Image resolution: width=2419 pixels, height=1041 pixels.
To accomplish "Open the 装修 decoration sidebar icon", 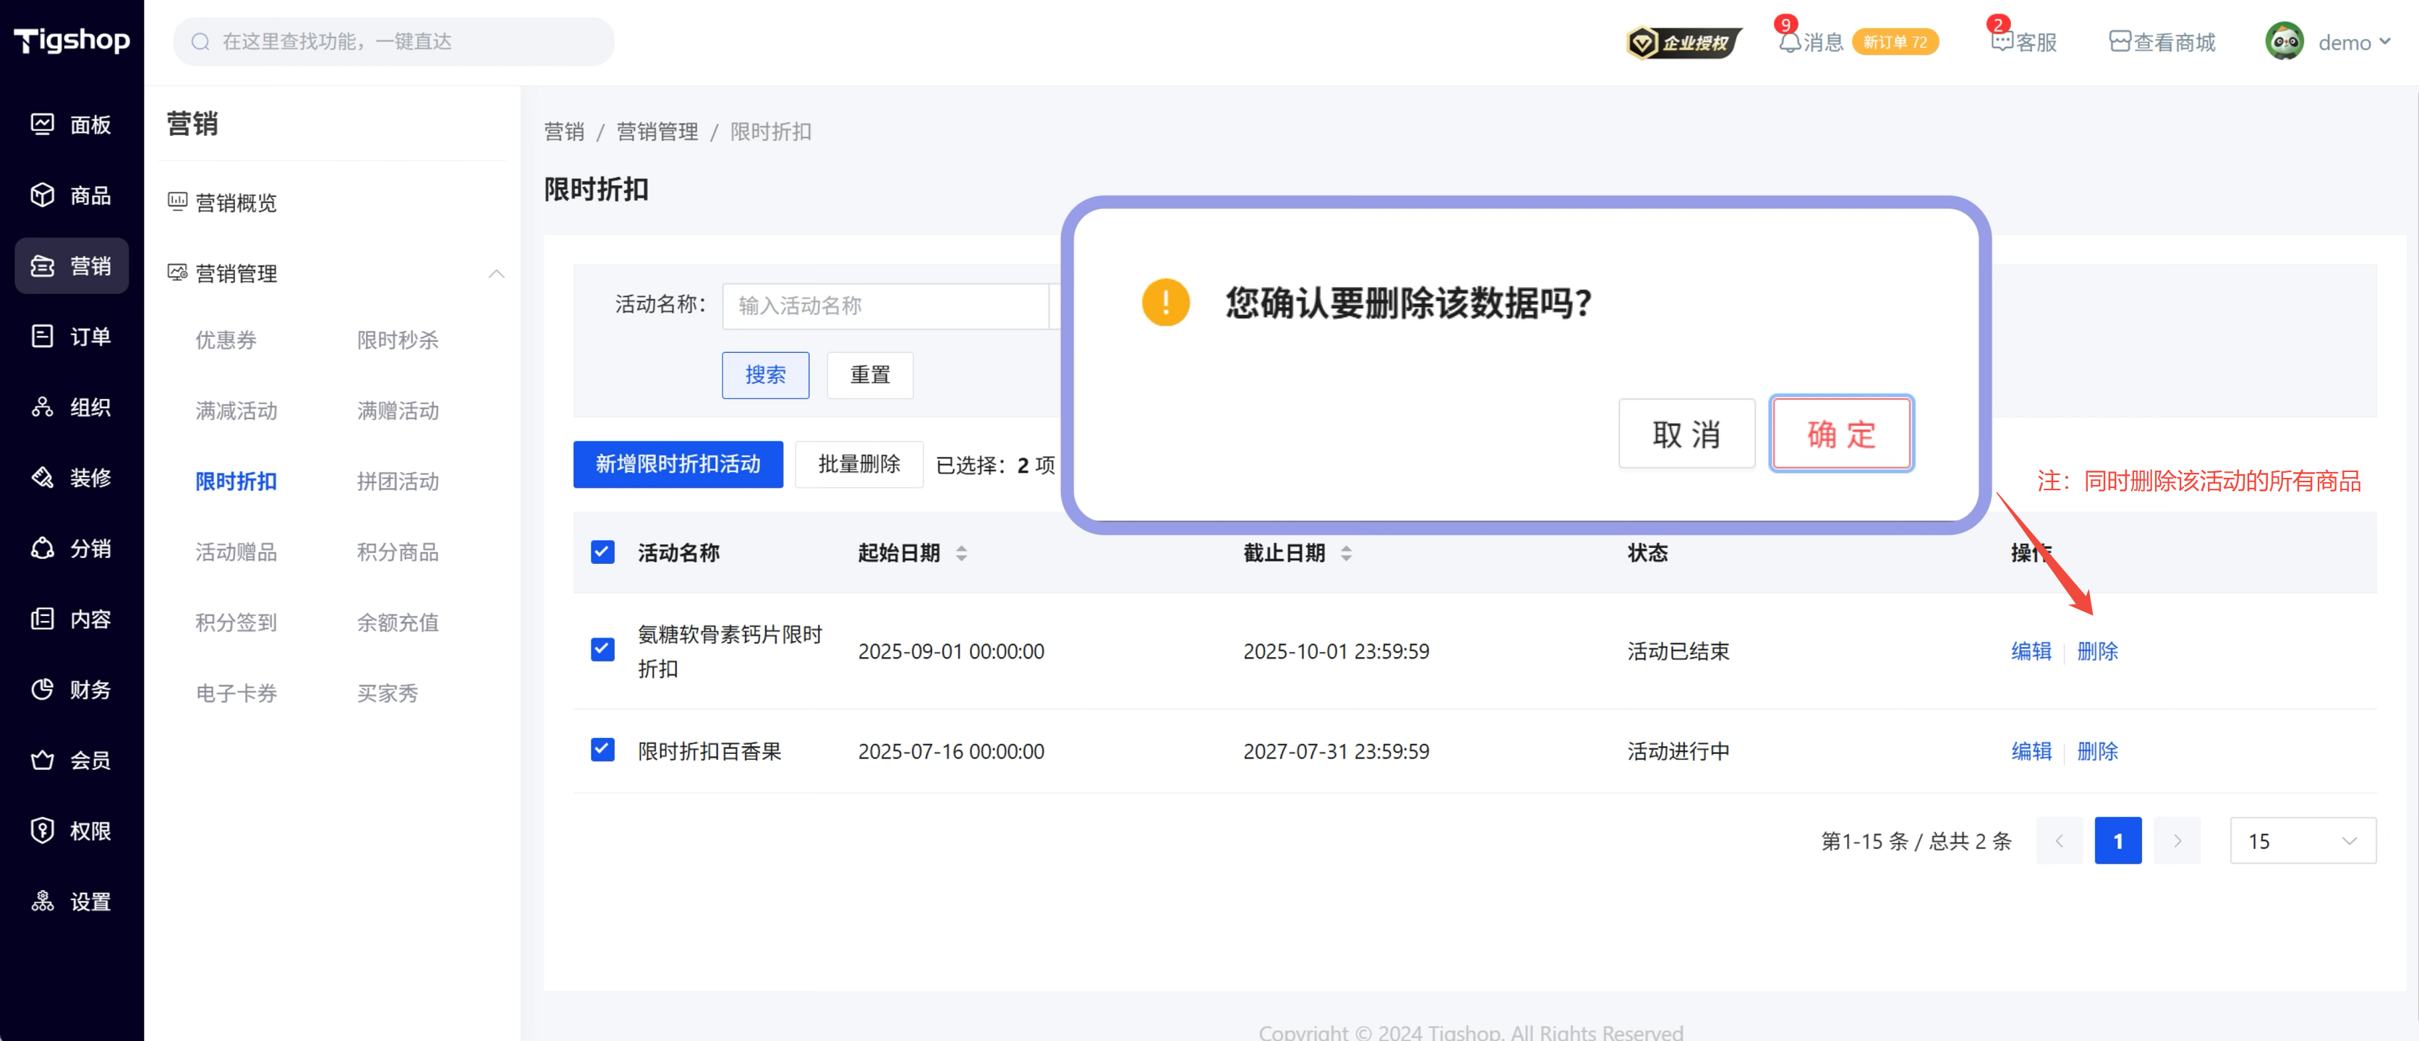I will click(x=42, y=477).
